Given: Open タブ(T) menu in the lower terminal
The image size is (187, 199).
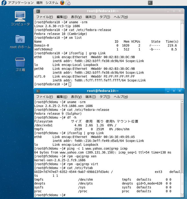Looking at the screenshot, I should point(105,97).
